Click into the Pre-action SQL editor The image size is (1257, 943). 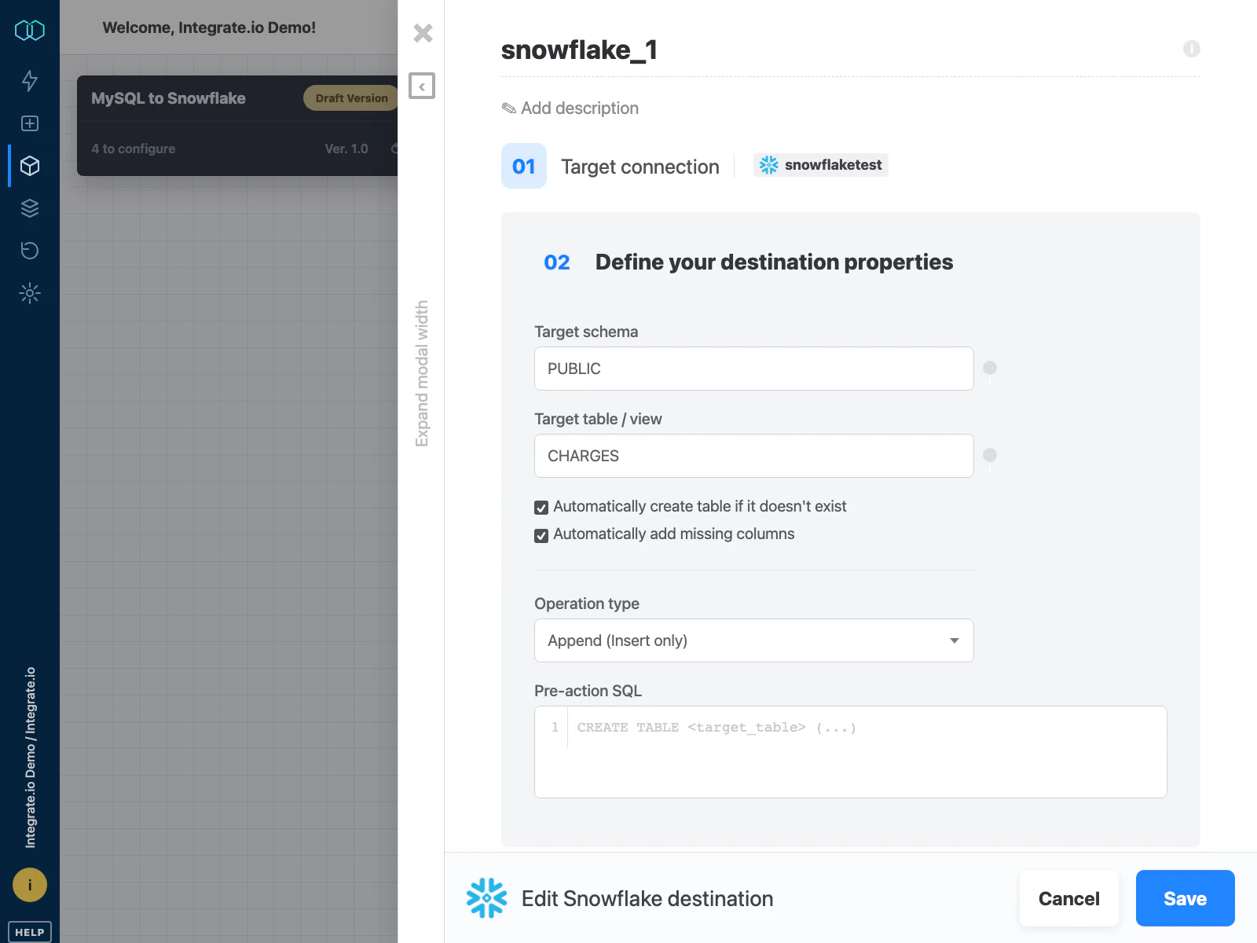(x=851, y=752)
